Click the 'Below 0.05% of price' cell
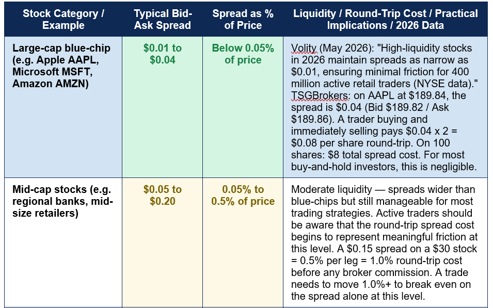The height and width of the screenshot is (308, 493). (x=243, y=107)
